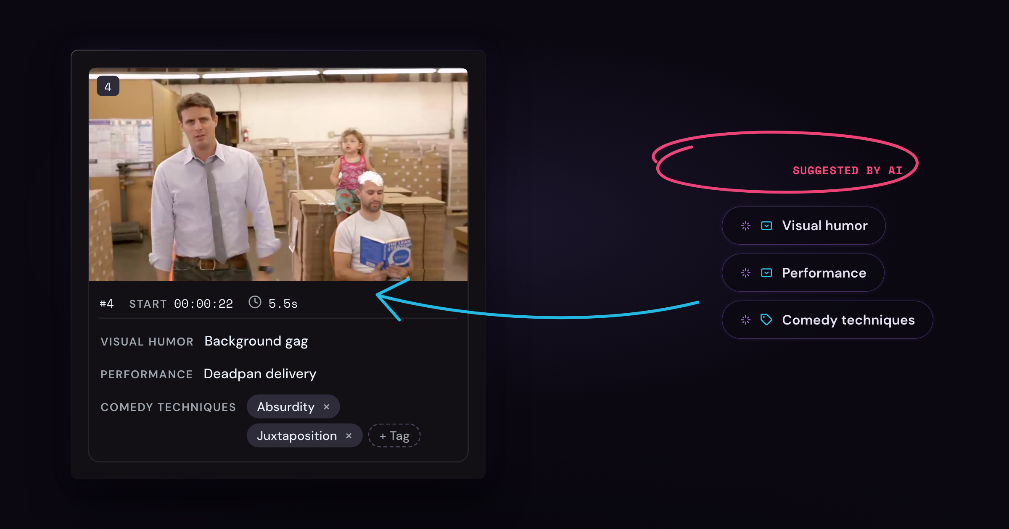Image resolution: width=1009 pixels, height=529 pixels.
Task: Click the Visual humor AI suggestion pill
Action: point(803,225)
